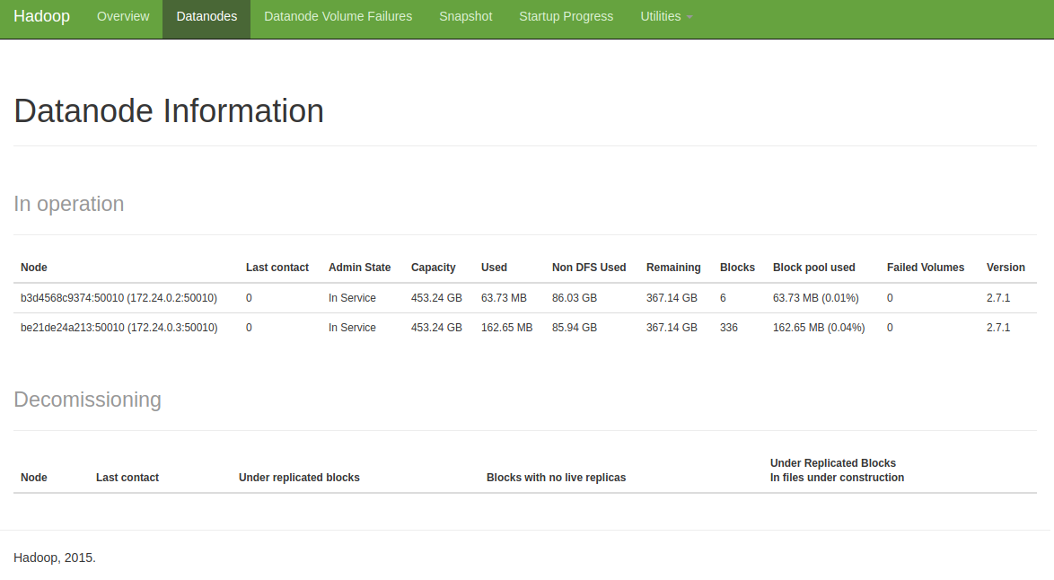Click the Last contact header in operation table
Viewport: 1054px width, 580px height.
pos(277,268)
